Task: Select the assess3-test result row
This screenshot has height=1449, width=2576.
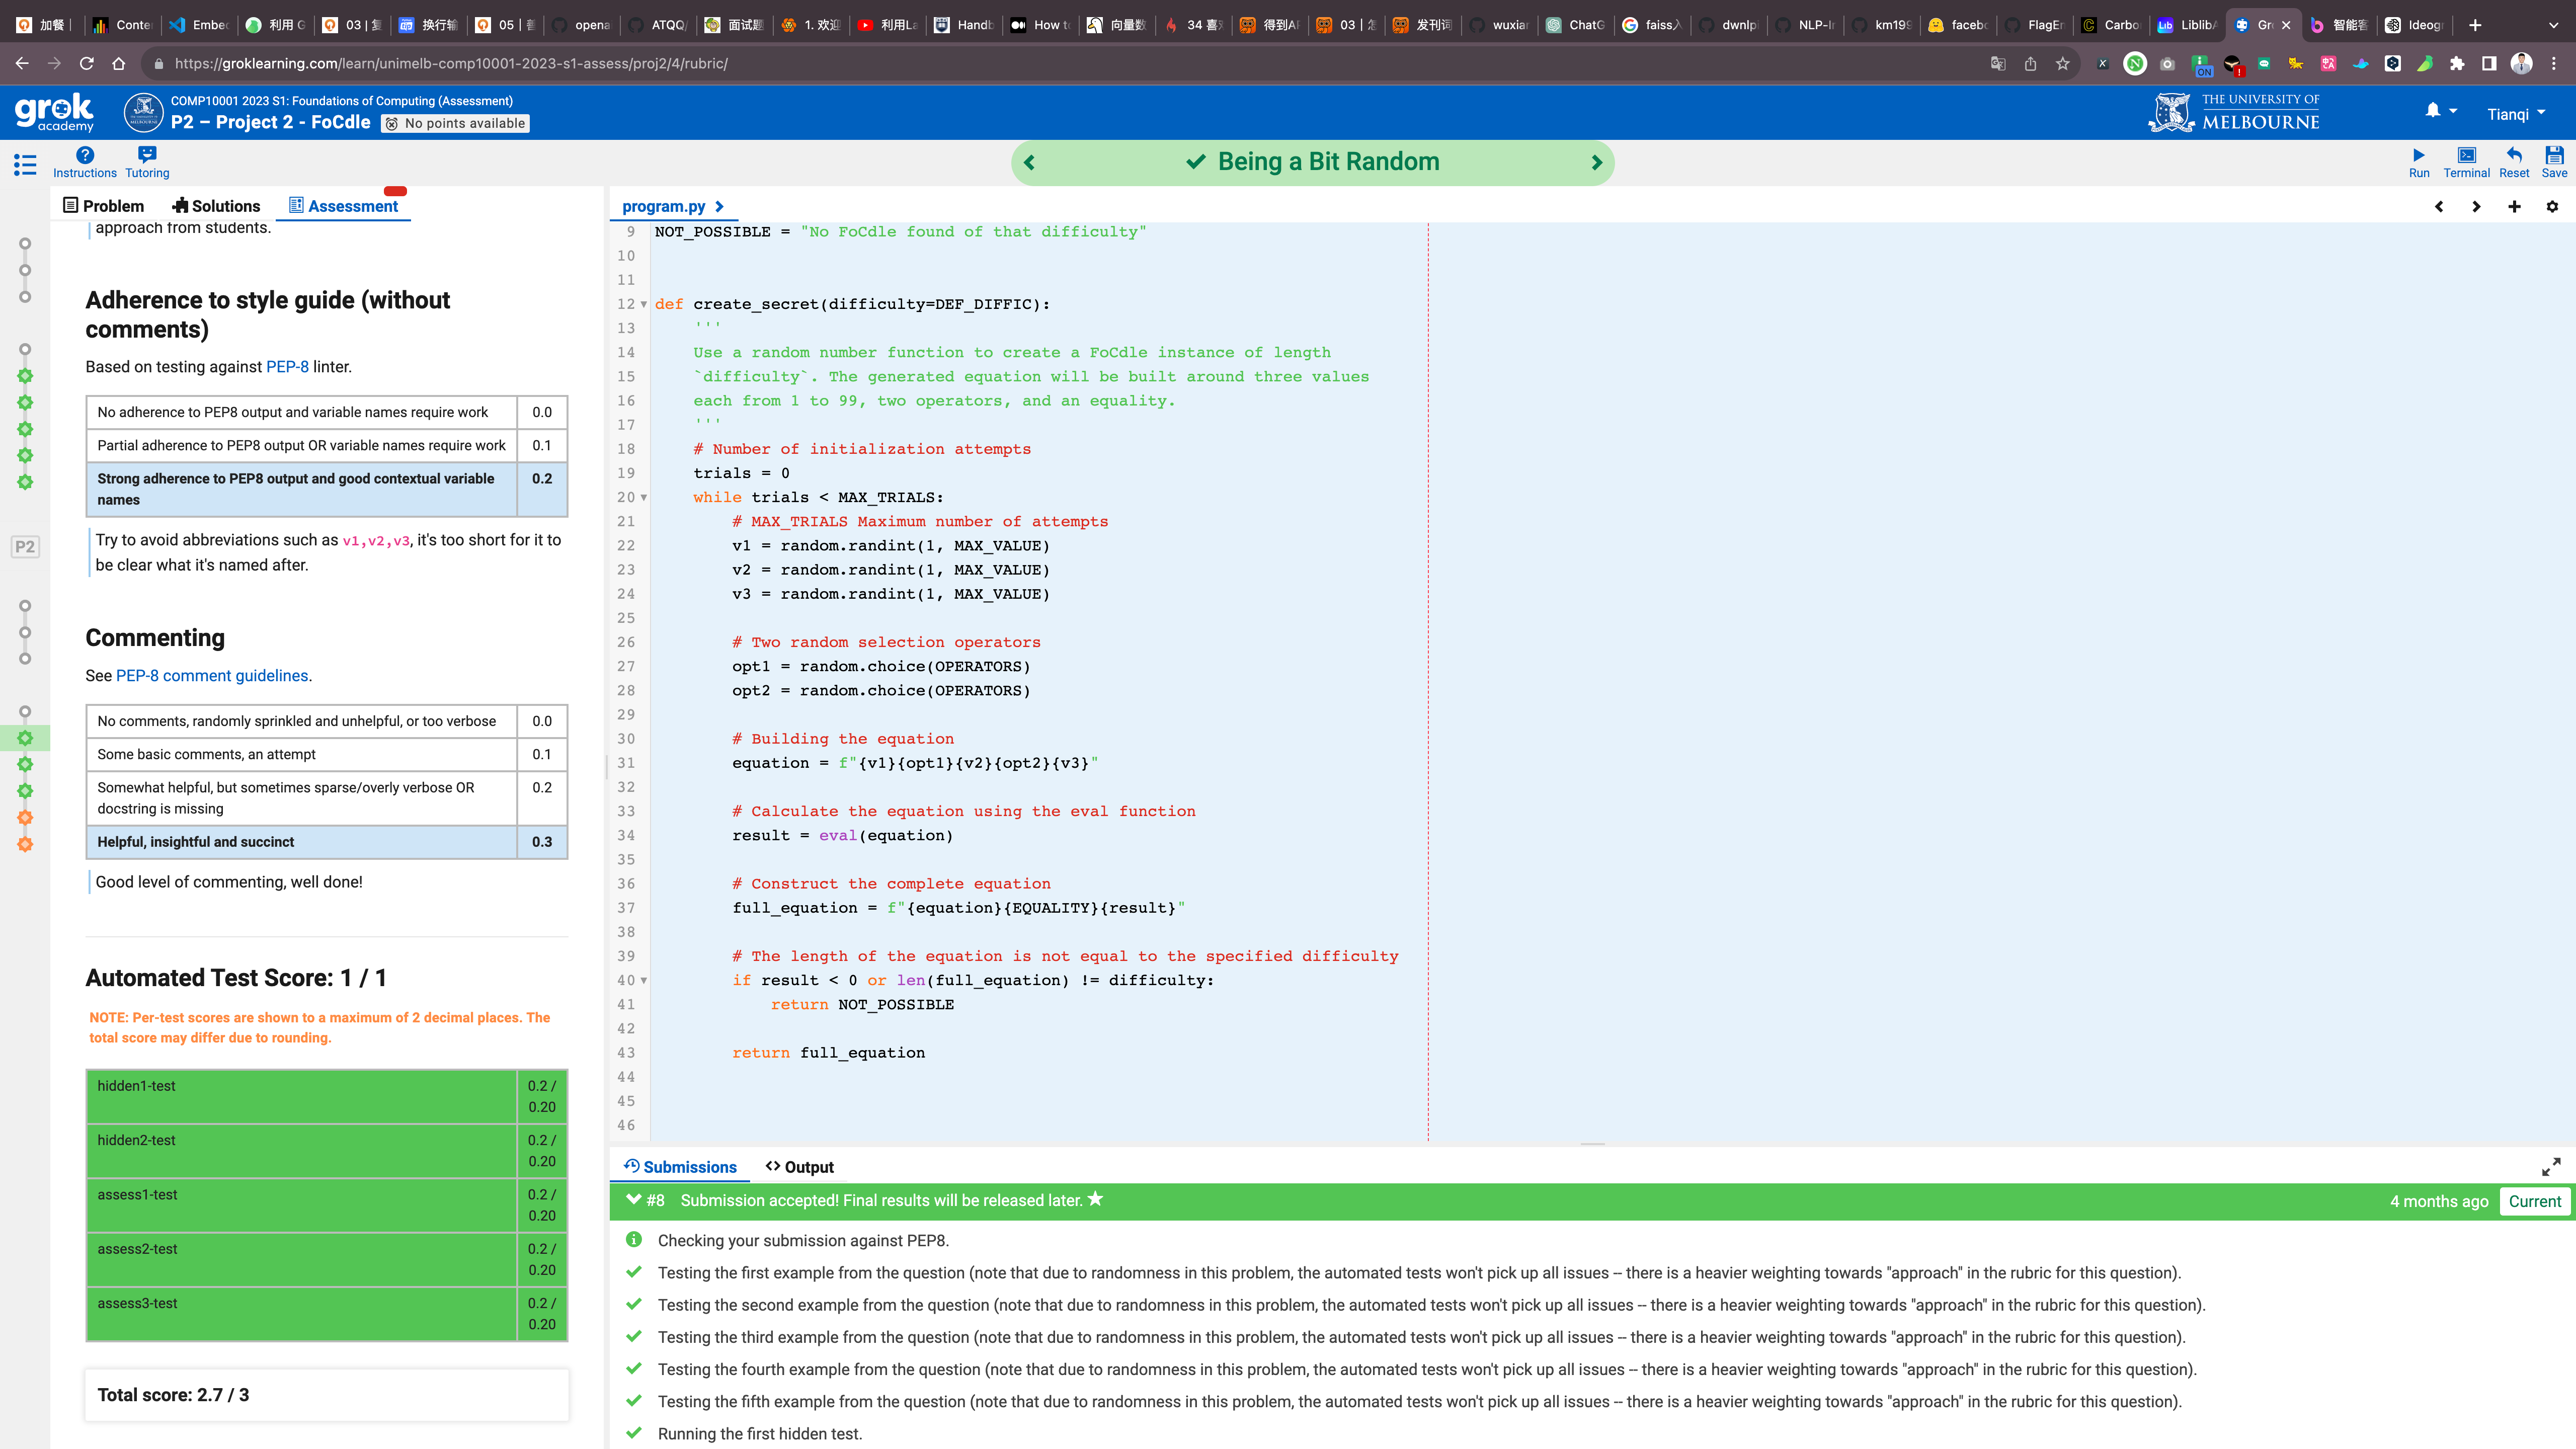Action: (327, 1314)
